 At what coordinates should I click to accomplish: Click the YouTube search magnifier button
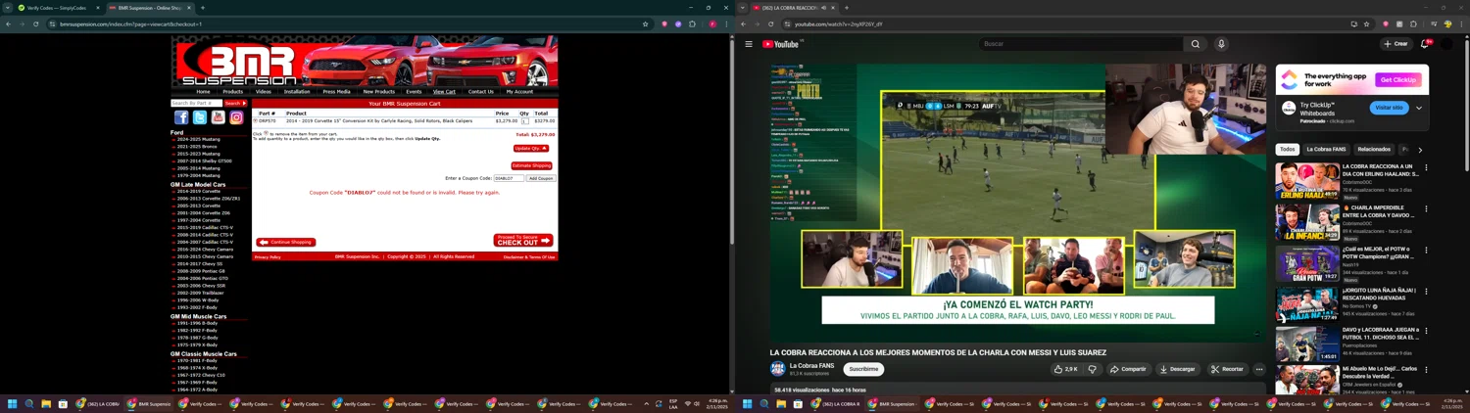pos(1195,44)
